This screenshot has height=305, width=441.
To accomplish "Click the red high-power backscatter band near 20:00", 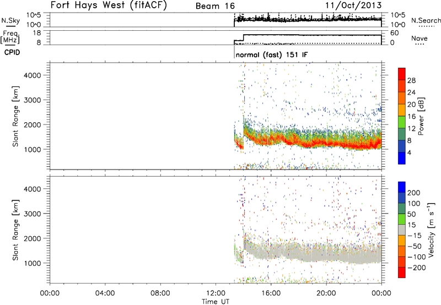I will coord(326,144).
